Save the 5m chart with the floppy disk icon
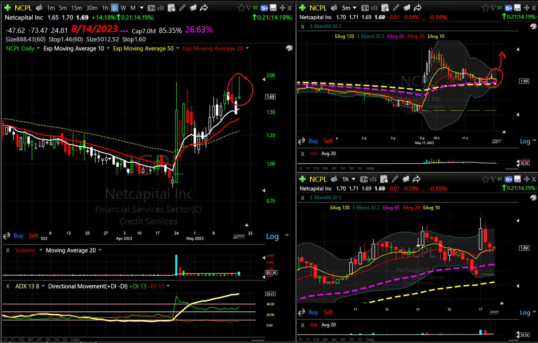The width and height of the screenshot is (538, 343). pos(517,8)
